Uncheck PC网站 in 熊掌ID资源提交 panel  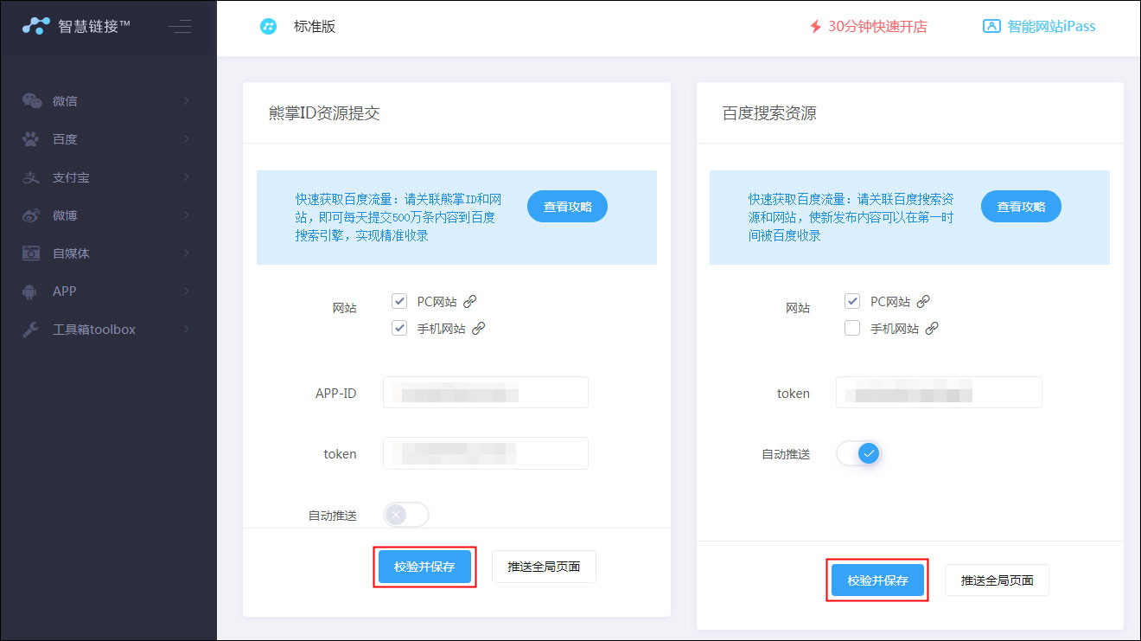pos(399,301)
